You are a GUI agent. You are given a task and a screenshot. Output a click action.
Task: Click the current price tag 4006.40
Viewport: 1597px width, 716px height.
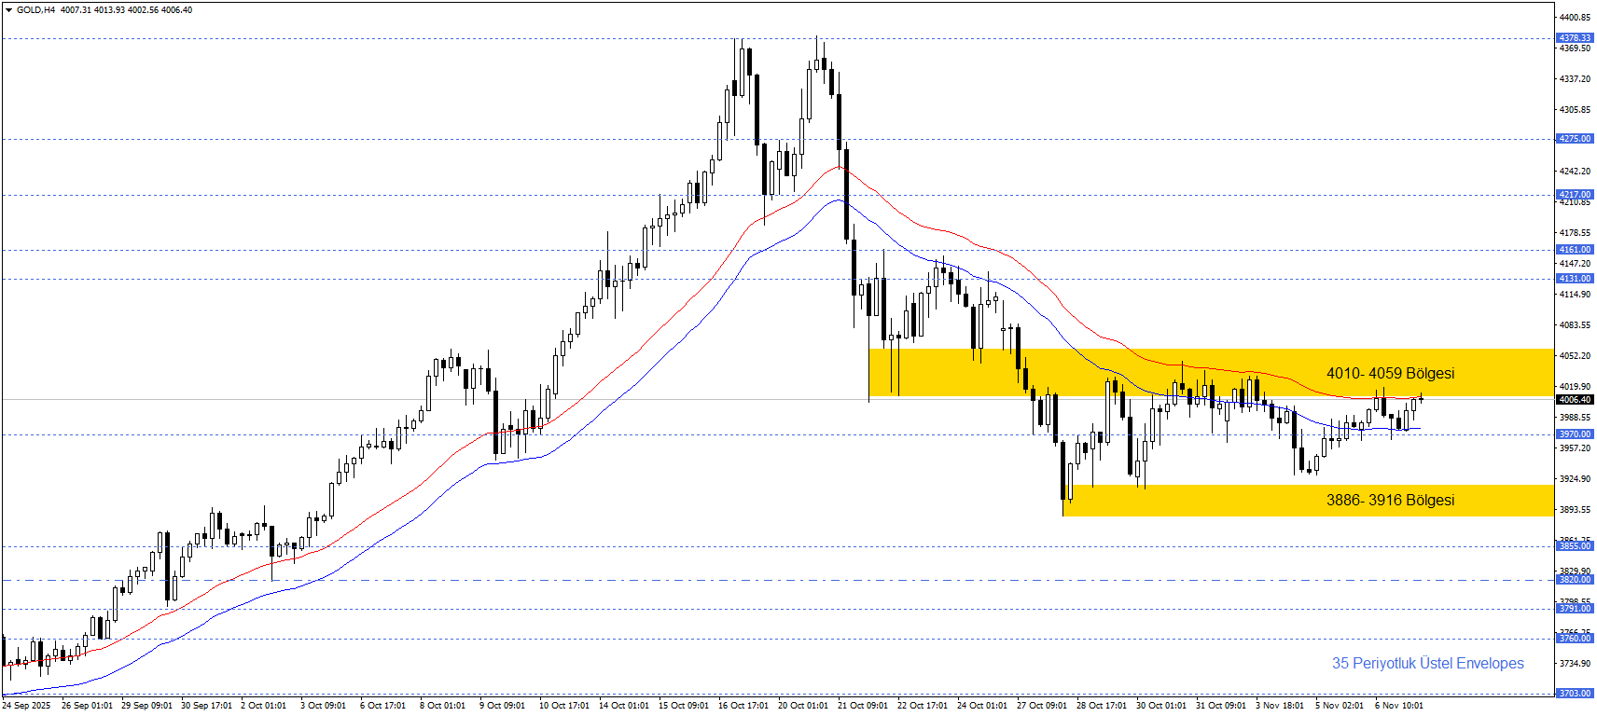tap(1575, 400)
